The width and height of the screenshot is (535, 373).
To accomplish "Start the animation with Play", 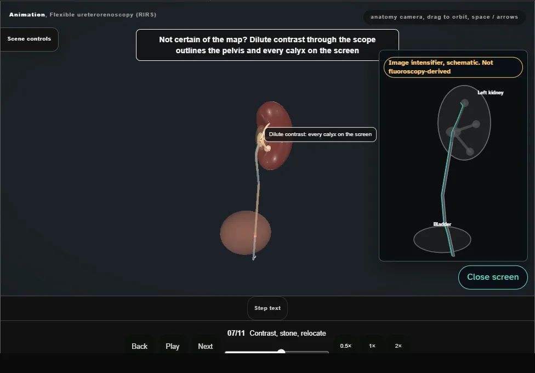I will (x=172, y=346).
